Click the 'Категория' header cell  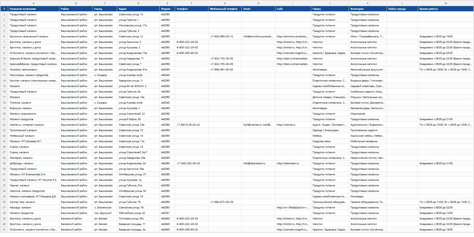coord(368,9)
